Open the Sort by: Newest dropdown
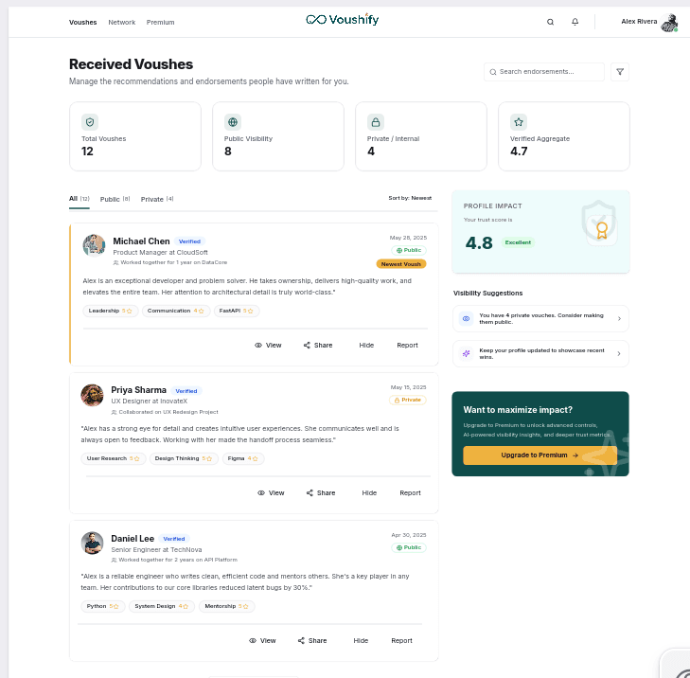The width and height of the screenshot is (690, 678). coord(410,198)
